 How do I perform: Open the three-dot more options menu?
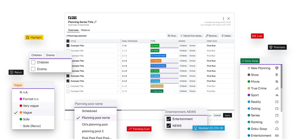[223, 19]
